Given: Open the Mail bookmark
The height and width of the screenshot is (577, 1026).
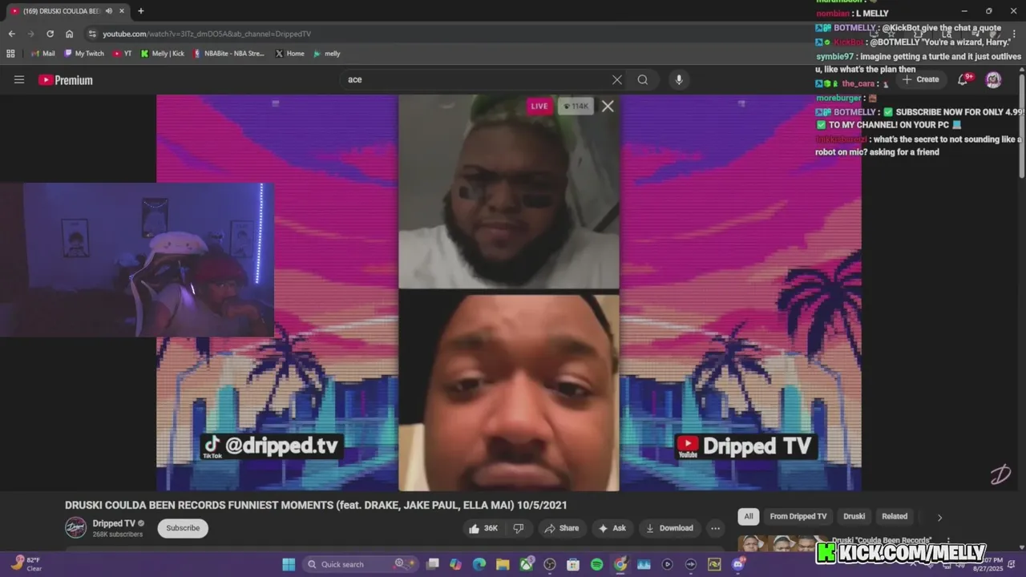Looking at the screenshot, I should 43,54.
